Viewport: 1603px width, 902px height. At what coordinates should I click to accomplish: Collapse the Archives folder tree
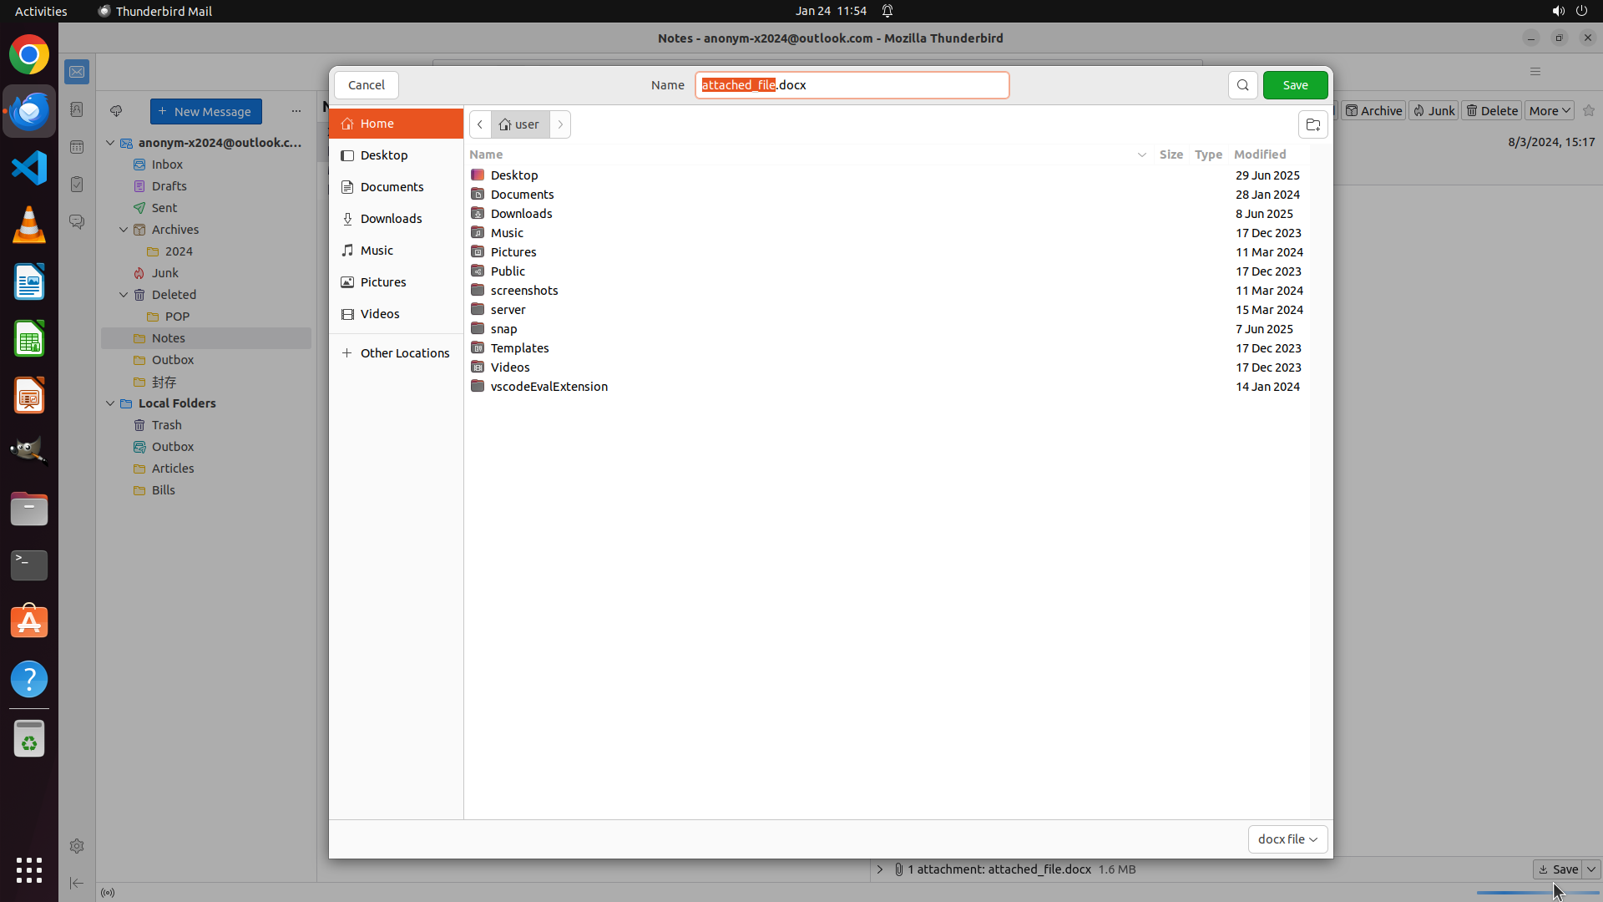click(124, 230)
